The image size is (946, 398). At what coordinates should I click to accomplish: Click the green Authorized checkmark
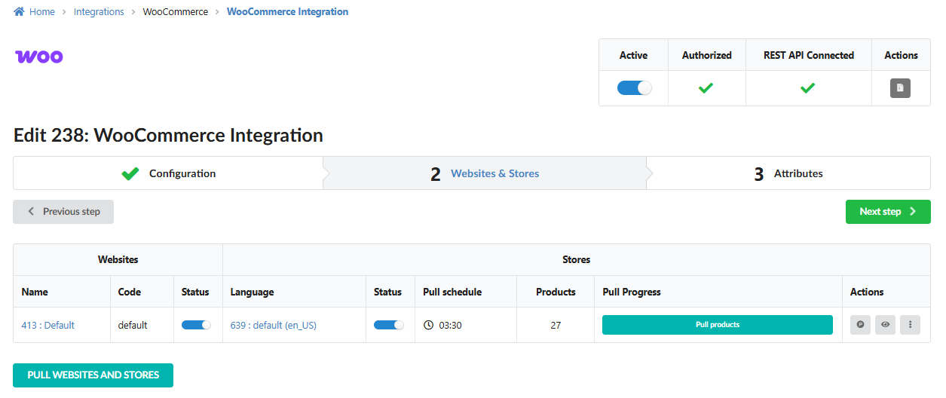point(706,88)
